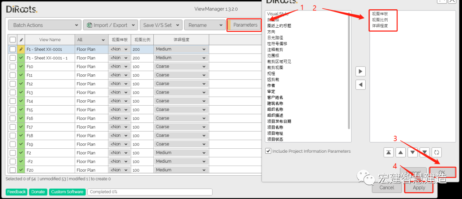
Task: Check the box for F10 row
Action: point(13,66)
